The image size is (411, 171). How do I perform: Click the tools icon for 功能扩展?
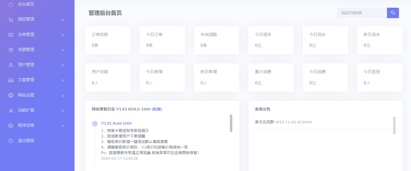point(11,110)
